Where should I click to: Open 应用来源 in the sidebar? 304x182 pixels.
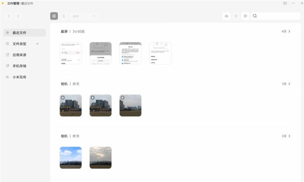[25, 55]
